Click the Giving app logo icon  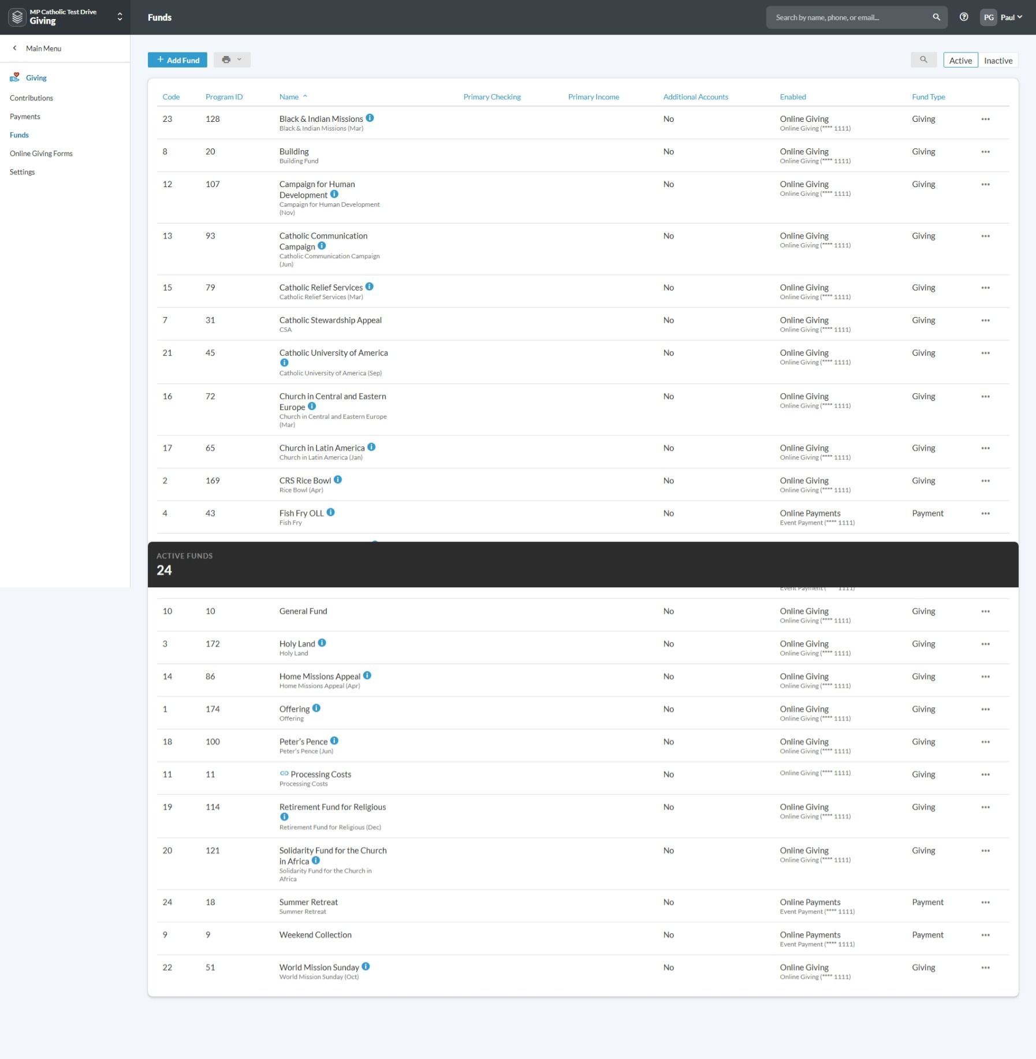pos(18,17)
